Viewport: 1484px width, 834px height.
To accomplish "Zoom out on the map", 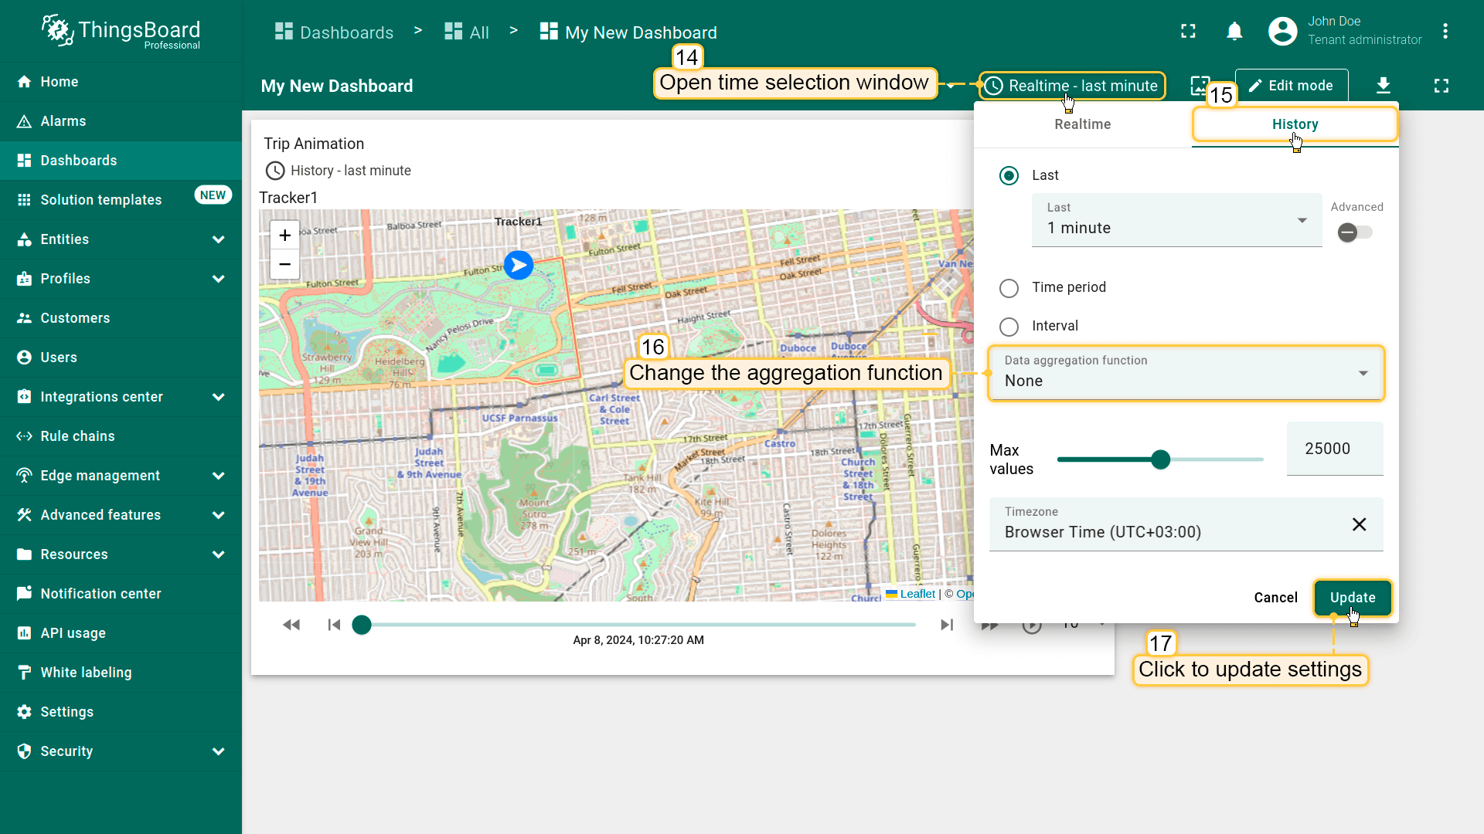I will tap(284, 264).
